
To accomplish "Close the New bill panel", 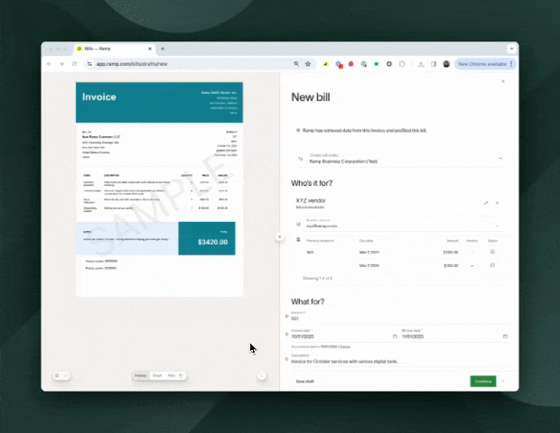I will pos(503,81).
